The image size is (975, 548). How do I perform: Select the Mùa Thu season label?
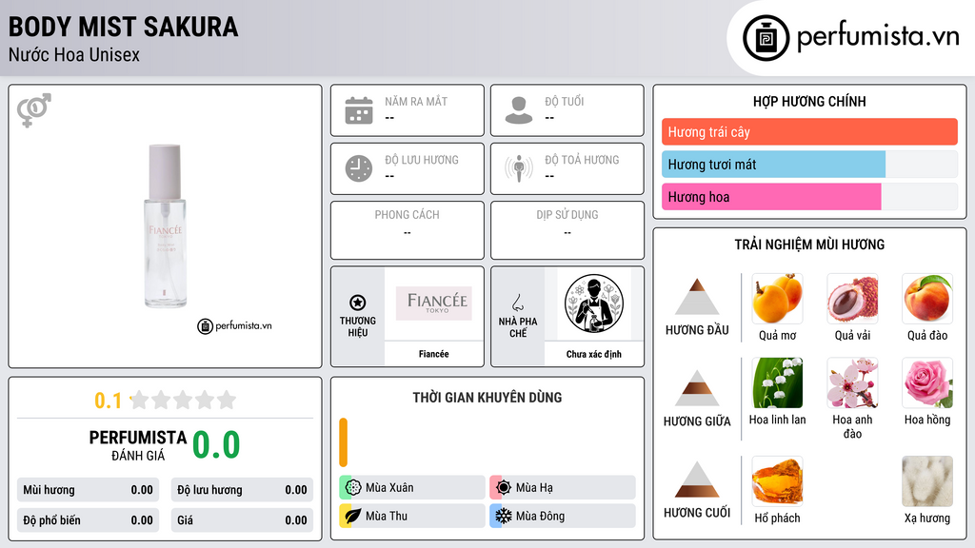click(387, 516)
